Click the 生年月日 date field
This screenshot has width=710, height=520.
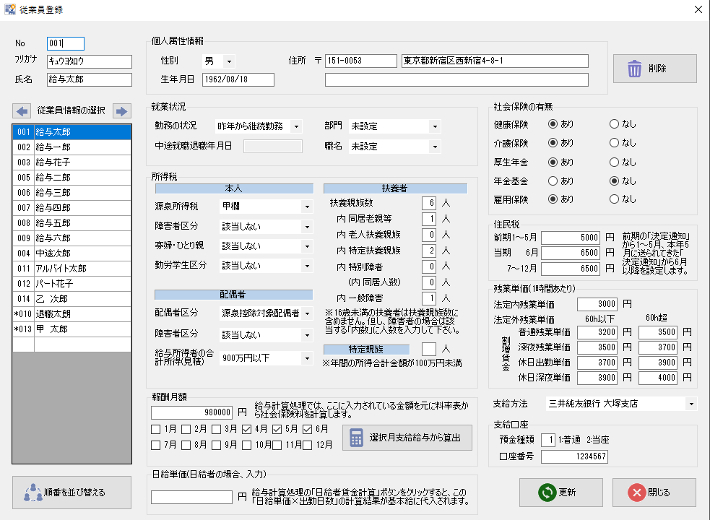pyautogui.click(x=238, y=79)
